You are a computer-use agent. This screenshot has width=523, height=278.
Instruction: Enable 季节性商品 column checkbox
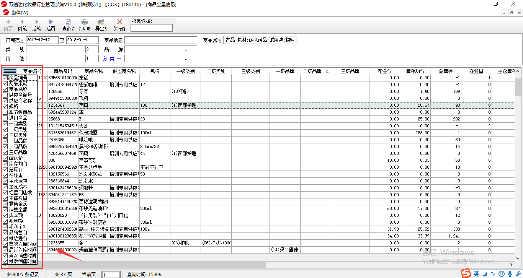click(5, 112)
